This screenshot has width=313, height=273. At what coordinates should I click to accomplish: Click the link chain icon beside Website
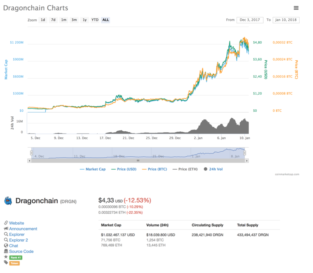(x=6, y=223)
